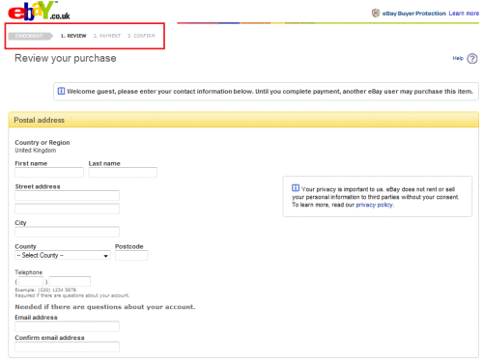
Task: Open the Learn more link
Action: (x=464, y=14)
